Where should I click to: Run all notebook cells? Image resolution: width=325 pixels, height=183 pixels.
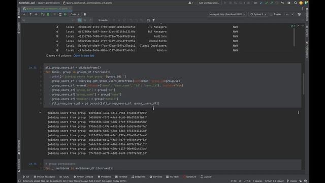(65, 14)
